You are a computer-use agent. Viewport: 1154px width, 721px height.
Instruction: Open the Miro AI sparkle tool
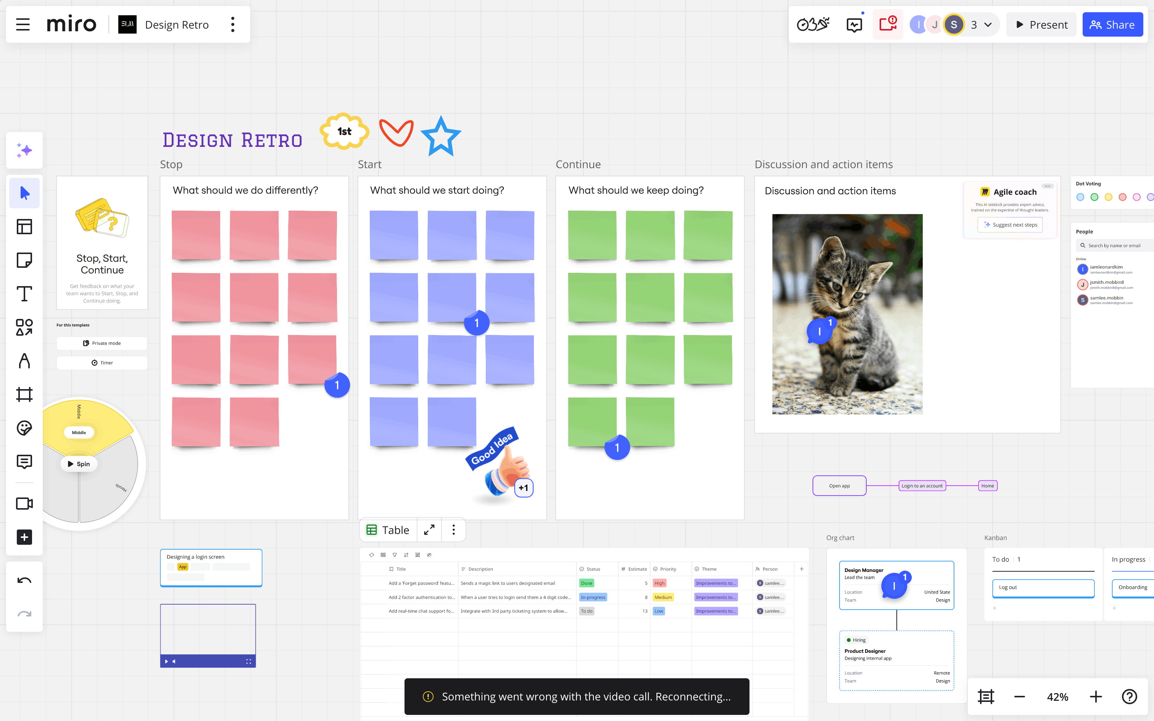click(24, 150)
